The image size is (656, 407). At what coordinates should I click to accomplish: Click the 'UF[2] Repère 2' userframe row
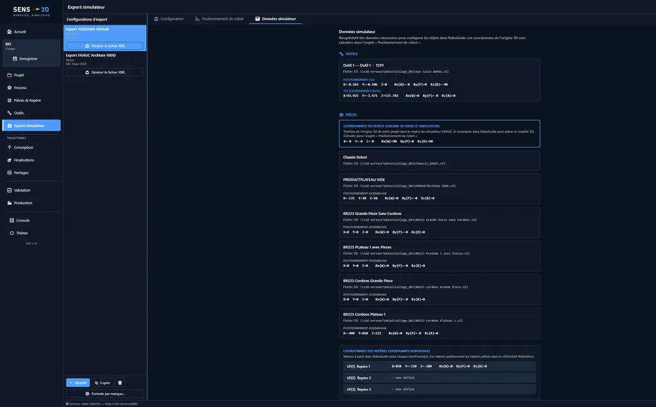pyautogui.click(x=439, y=378)
